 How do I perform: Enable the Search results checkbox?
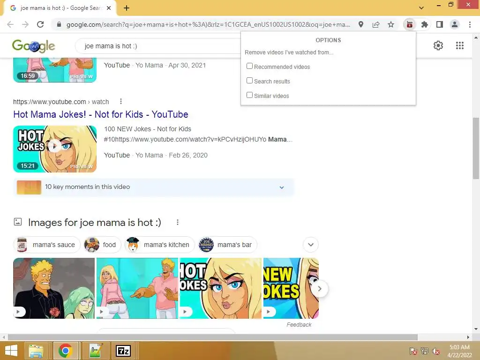(249, 81)
